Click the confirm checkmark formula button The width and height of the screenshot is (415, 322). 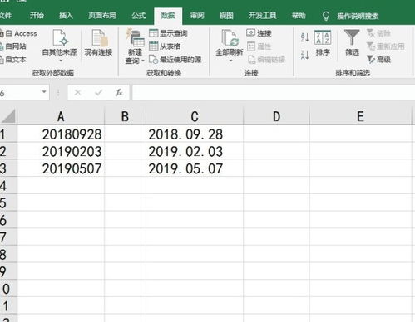pos(99,92)
